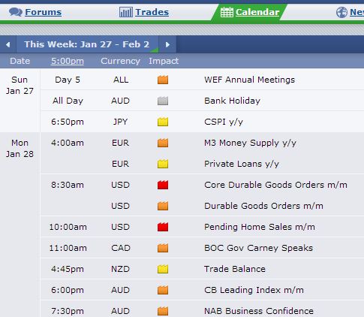Screen dimensions: 364x317
Task: Click the 5:00pm time zone link
Action: pyautogui.click(x=68, y=61)
